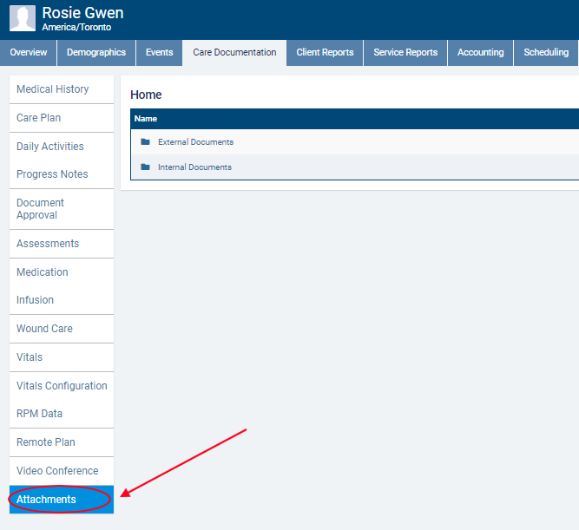Open the Service Reports tab
Screen dimensions: 579x530
[x=405, y=53]
